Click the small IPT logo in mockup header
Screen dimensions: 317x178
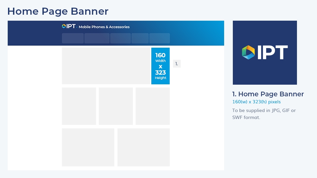click(69, 26)
